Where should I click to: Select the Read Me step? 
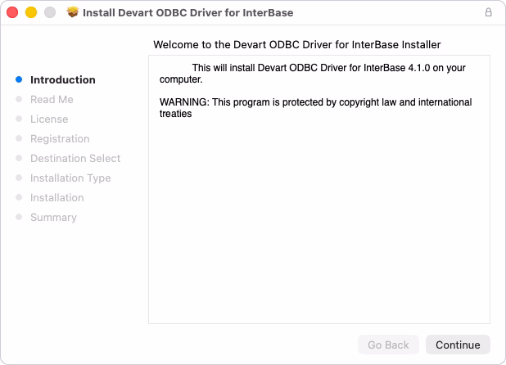pyautogui.click(x=52, y=99)
